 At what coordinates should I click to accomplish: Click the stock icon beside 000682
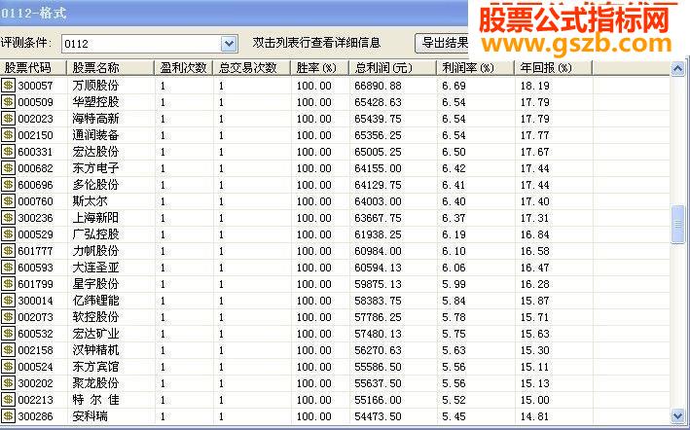click(8, 168)
